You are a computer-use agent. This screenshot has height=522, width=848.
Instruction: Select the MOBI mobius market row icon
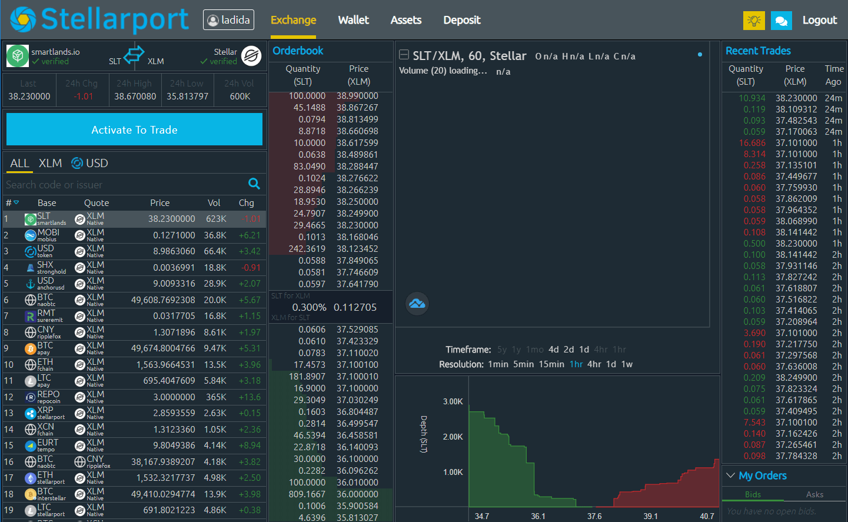(x=31, y=235)
